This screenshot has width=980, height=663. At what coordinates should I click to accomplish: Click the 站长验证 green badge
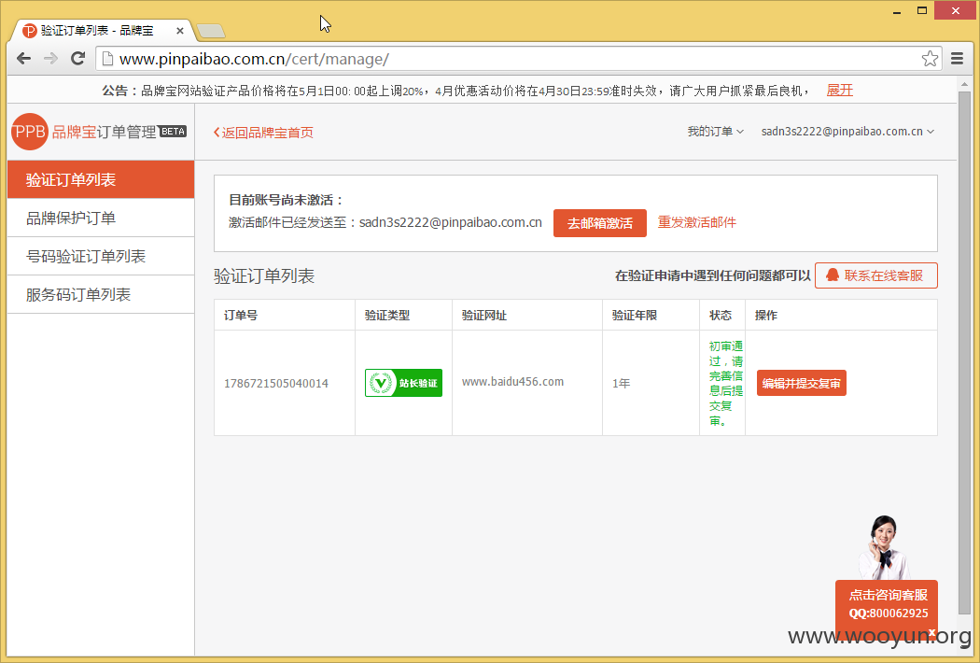pos(403,383)
